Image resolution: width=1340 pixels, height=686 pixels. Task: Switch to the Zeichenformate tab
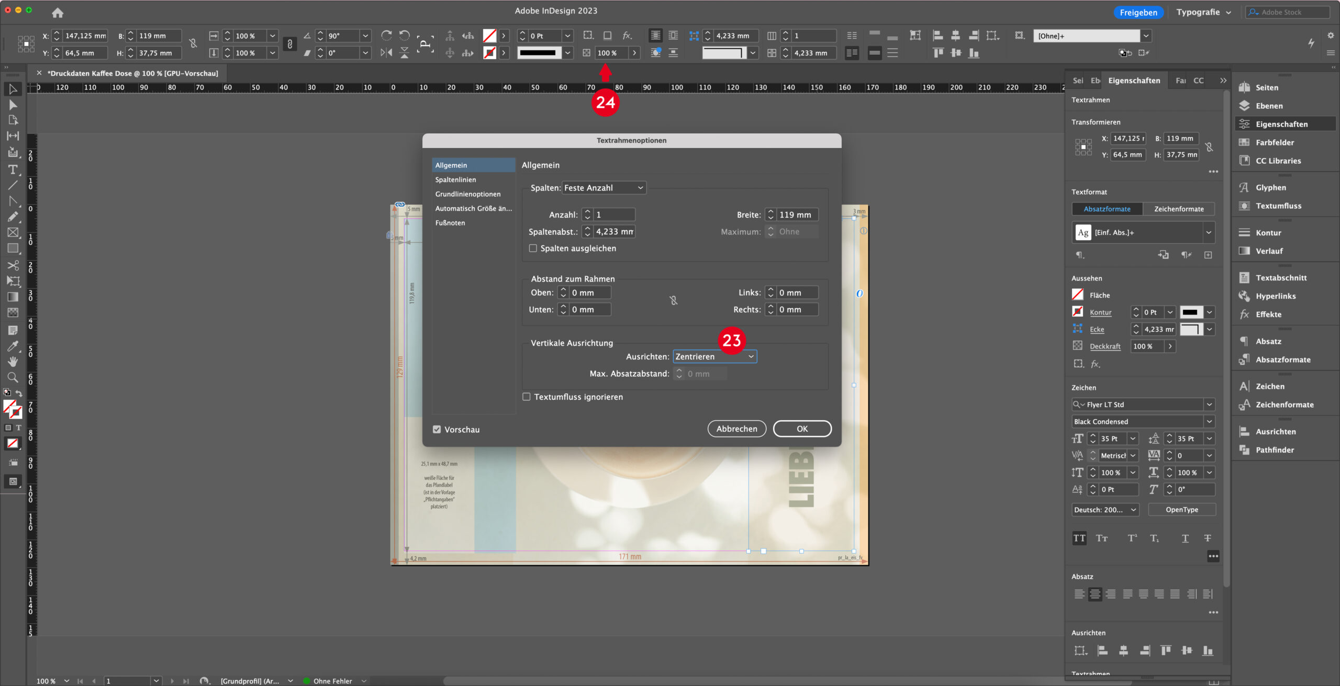tap(1179, 208)
